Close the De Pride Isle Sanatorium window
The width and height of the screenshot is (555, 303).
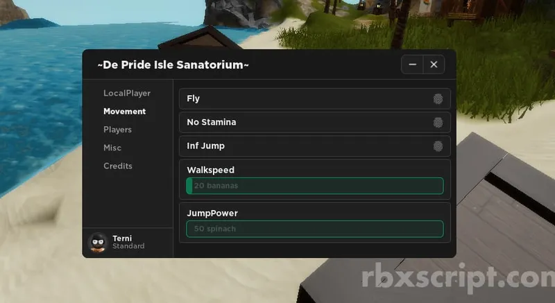[434, 64]
